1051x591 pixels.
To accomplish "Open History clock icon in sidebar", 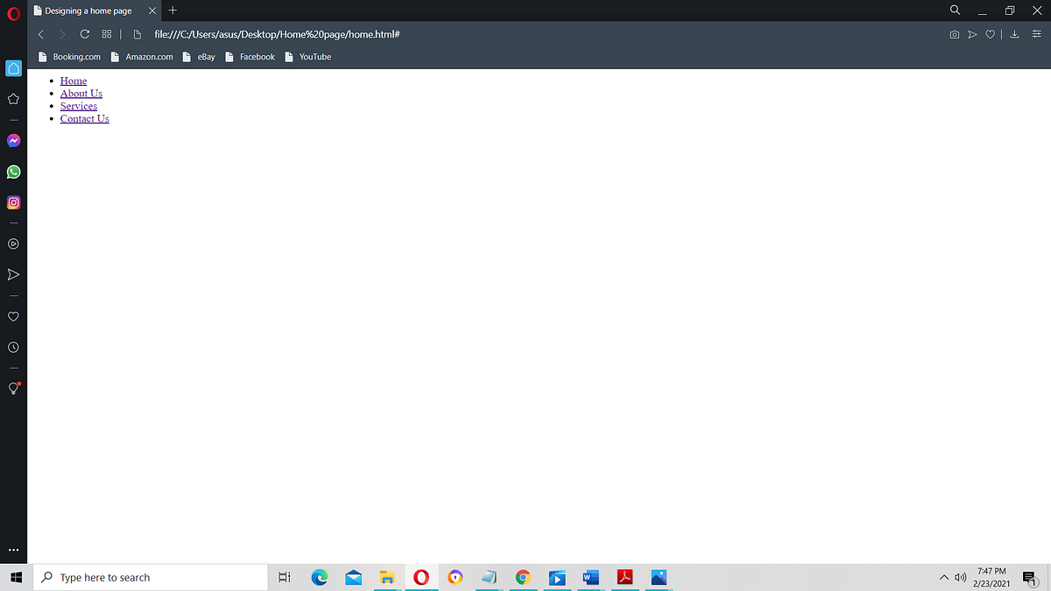I will pyautogui.click(x=13, y=347).
